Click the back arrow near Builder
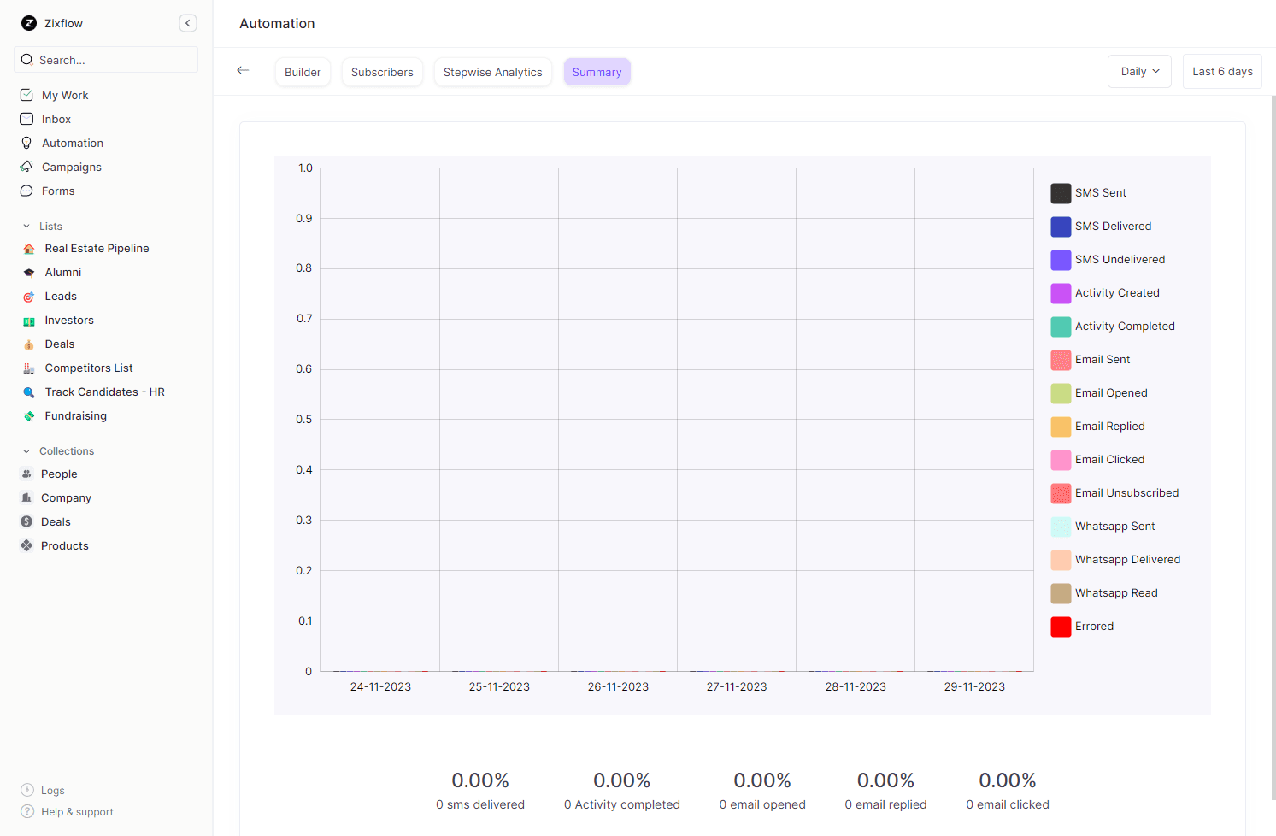 243,71
